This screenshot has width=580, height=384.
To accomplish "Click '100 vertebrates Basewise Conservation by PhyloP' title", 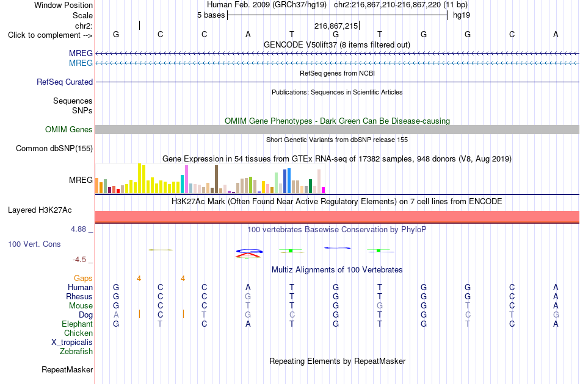I will click(x=337, y=230).
